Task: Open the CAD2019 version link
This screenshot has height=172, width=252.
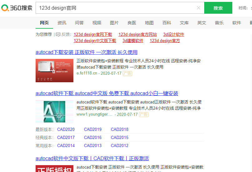Action: [93, 129]
